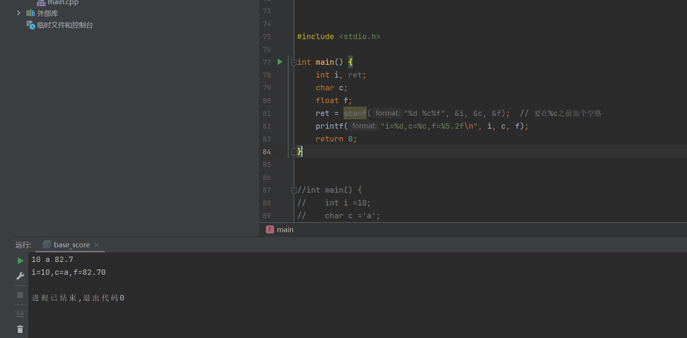Click the function icon beside the main breadcrumb
This screenshot has width=687, height=338.
[x=270, y=230]
